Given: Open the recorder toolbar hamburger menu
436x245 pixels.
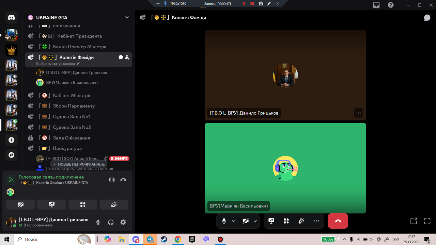Looking at the screenshot, I should pos(158,3).
